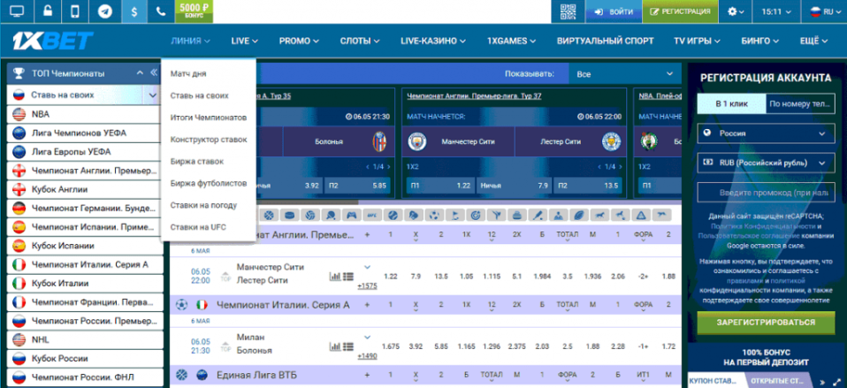Click the Telegram icon in top bar

[105, 11]
